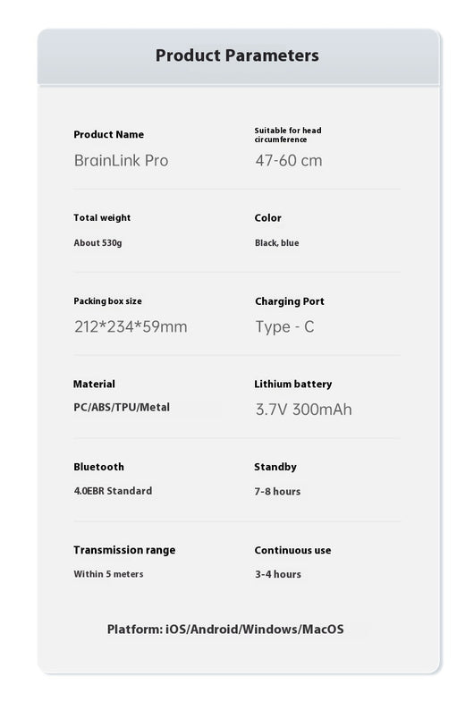Select the 3.7V 300mAh battery value
474x702 pixels.
point(303,410)
